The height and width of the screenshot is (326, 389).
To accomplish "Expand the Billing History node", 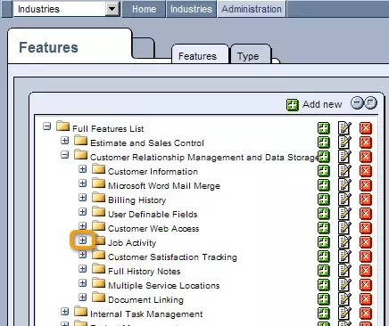I will 83,198.
